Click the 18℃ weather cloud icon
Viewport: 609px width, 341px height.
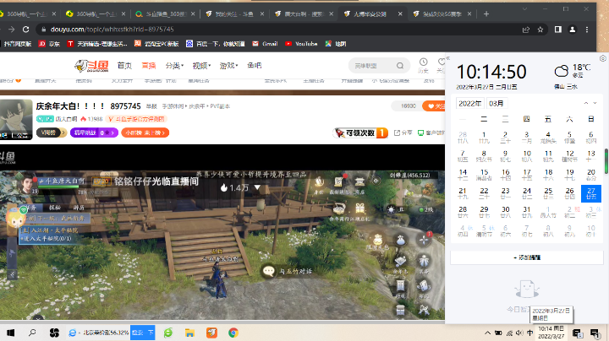coord(562,71)
